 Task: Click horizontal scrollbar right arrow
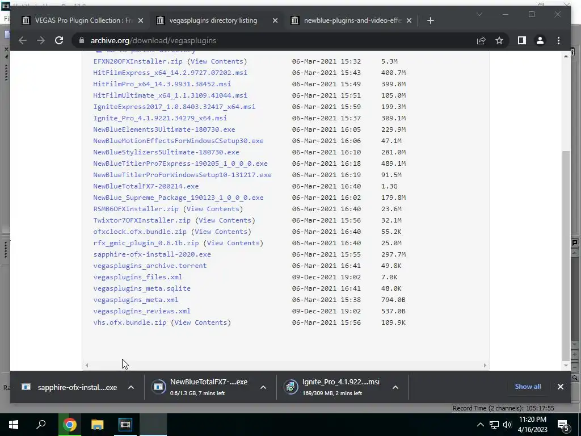[x=485, y=365]
